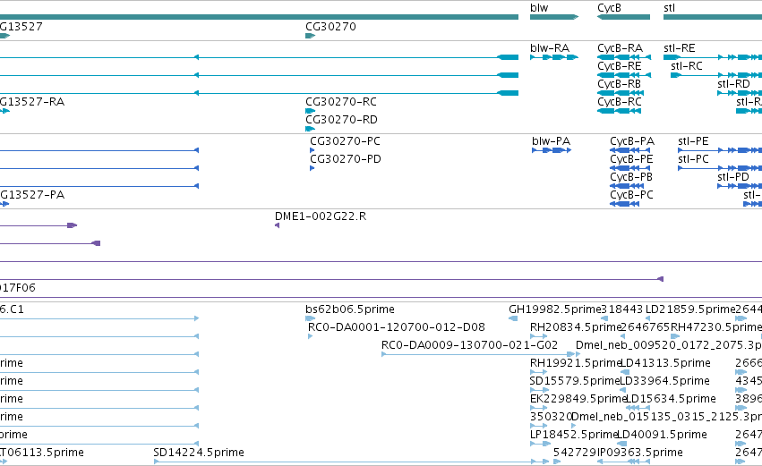Viewport: 762px width, 466px height.
Task: Select protein CycB-PE label
Action: (x=631, y=159)
